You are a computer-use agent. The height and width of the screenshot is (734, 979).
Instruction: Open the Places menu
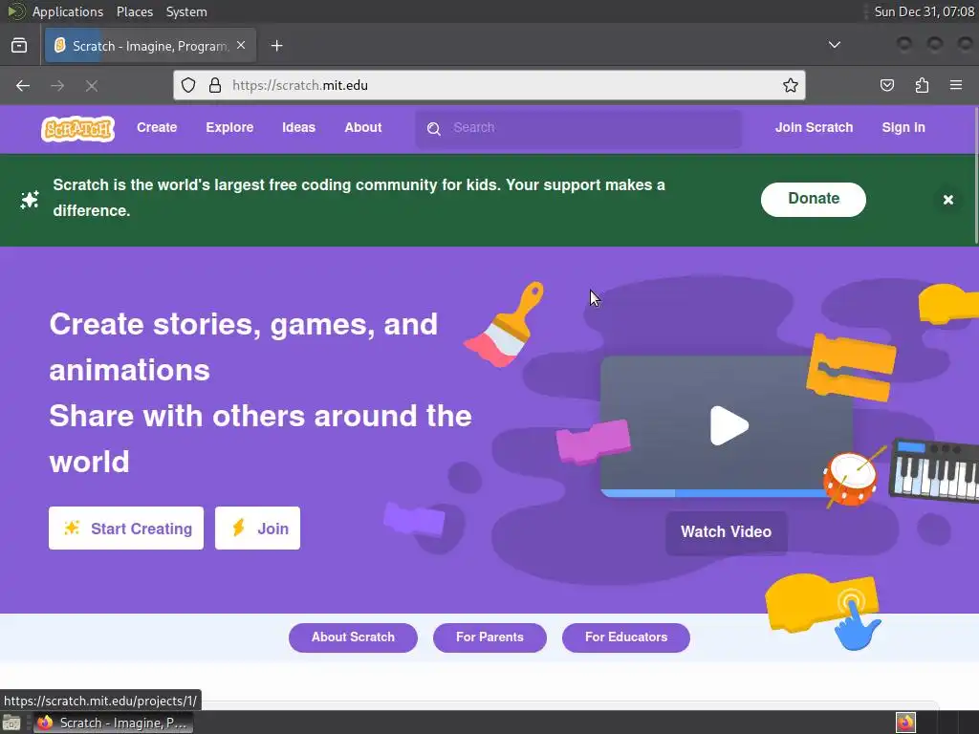[134, 11]
